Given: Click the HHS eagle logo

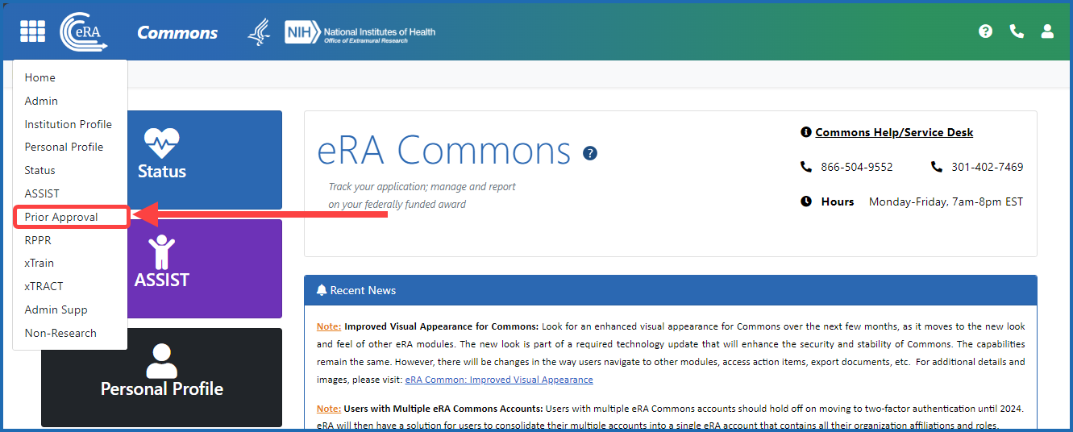Looking at the screenshot, I should point(259,32).
